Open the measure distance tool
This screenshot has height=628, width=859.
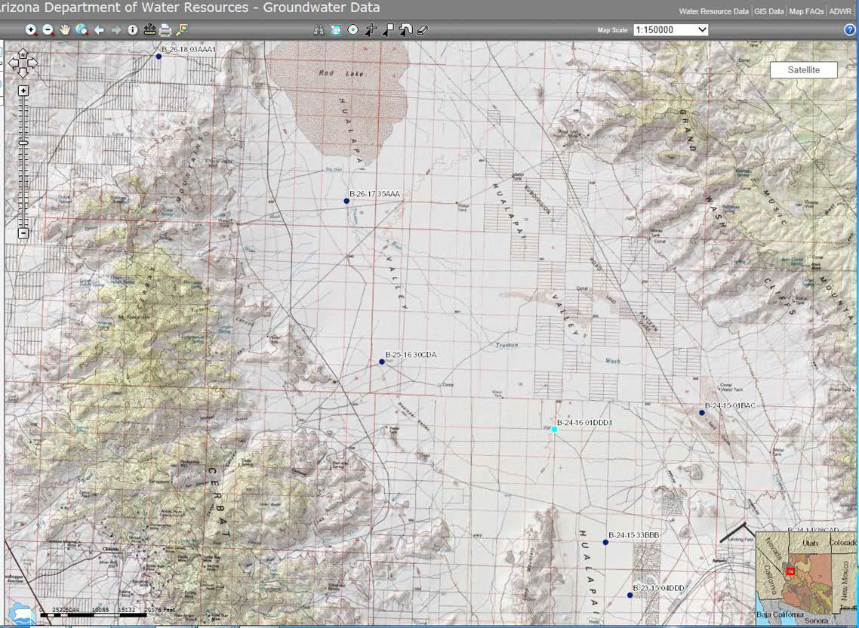click(x=149, y=30)
